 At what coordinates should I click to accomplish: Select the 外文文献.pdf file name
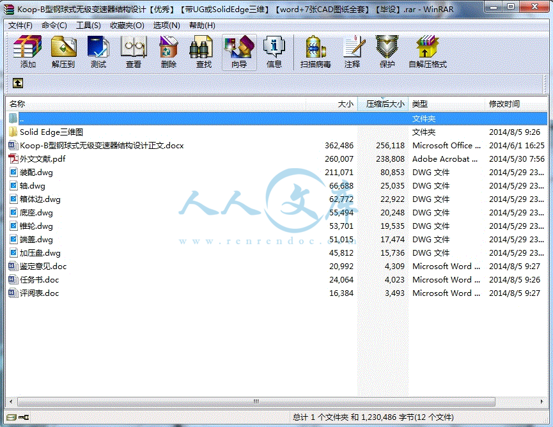coord(42,159)
